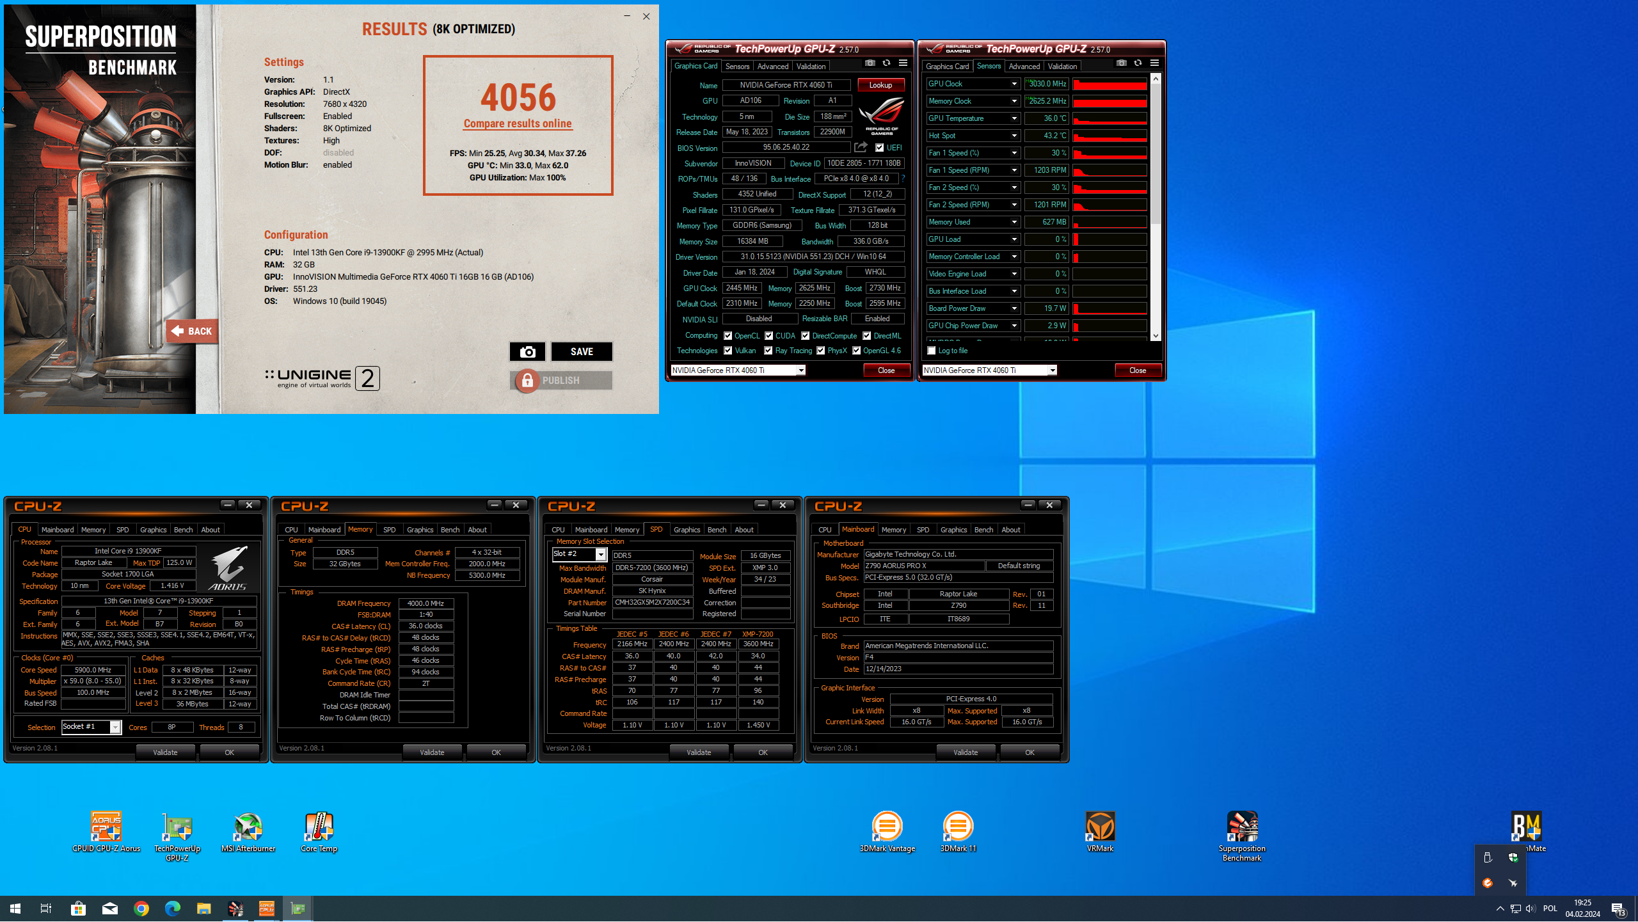Click the taskbar clock and date
Viewport: 1638px width, 922px height.
click(1582, 909)
